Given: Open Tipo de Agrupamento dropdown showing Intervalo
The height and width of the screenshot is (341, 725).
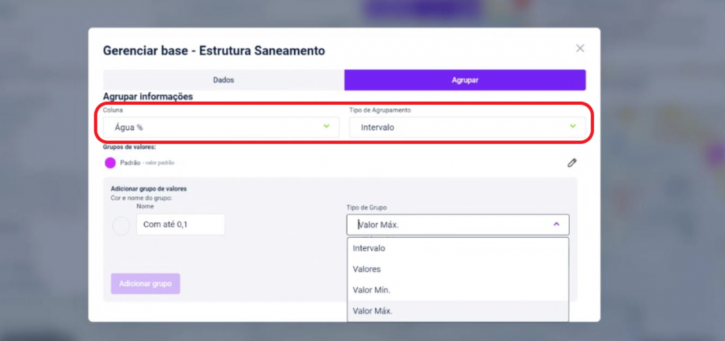Looking at the screenshot, I should [467, 127].
